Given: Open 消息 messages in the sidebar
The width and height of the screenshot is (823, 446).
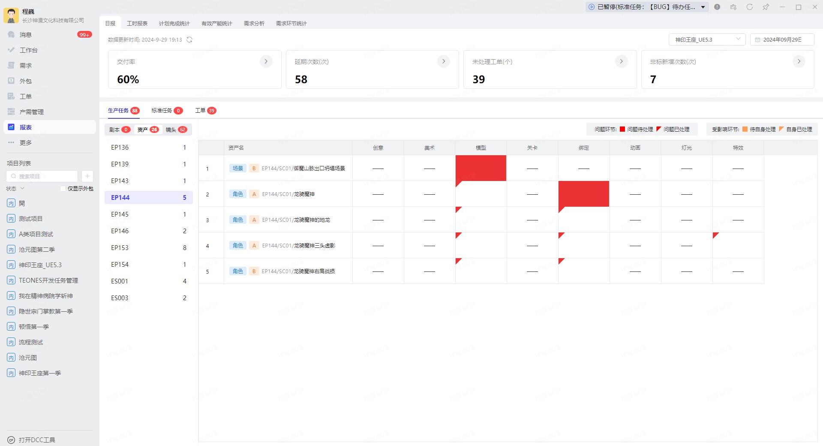Looking at the screenshot, I should [x=26, y=35].
